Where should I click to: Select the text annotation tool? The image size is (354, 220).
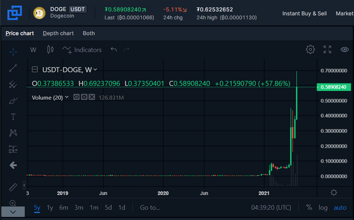[13, 117]
